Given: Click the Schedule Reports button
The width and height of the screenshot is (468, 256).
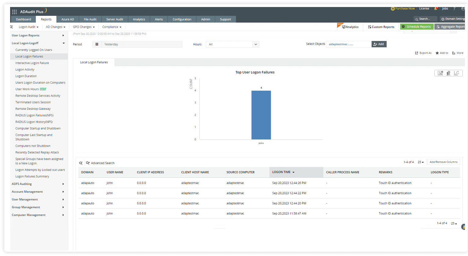Looking at the screenshot, I should point(417,27).
